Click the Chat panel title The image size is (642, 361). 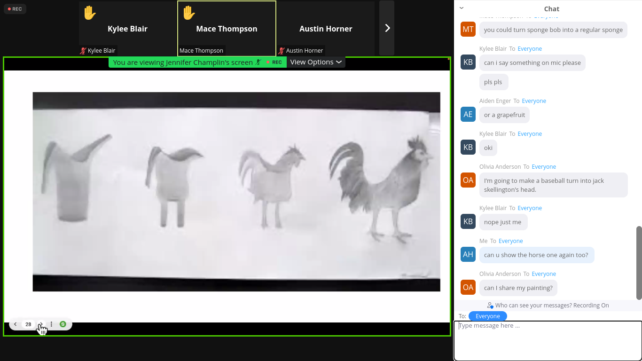552,9
